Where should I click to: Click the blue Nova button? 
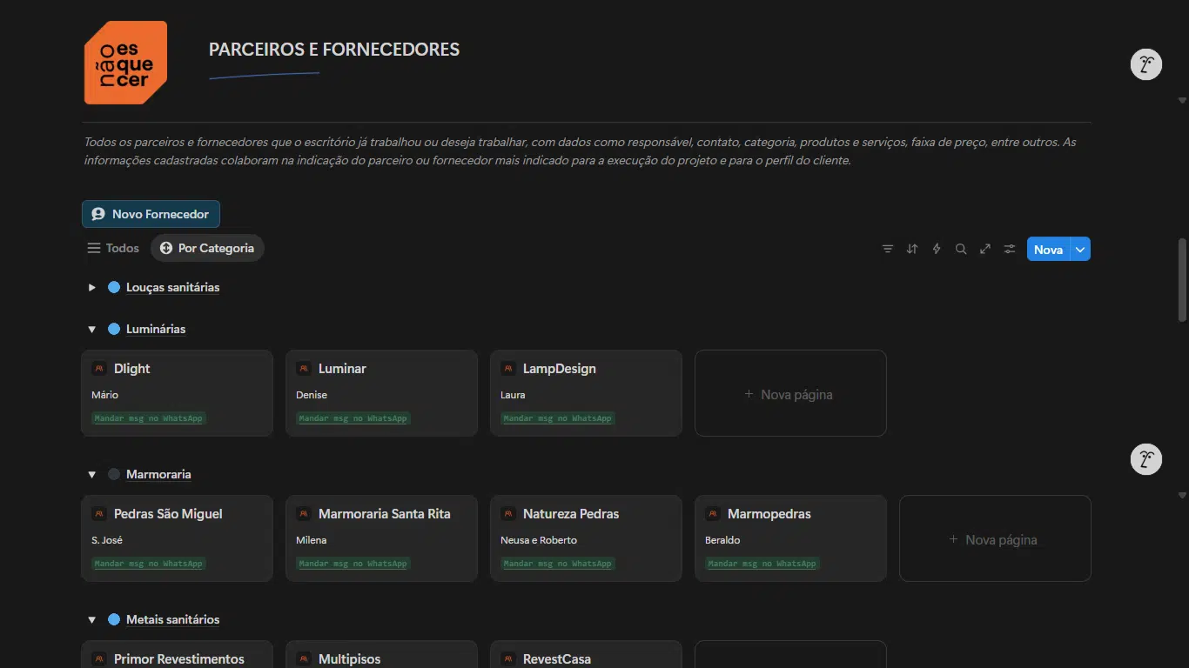[1049, 250]
